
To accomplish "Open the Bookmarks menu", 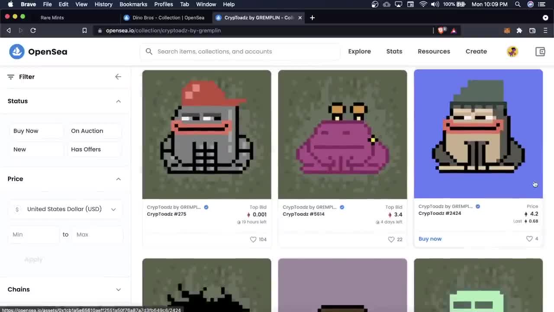I will click(133, 4).
